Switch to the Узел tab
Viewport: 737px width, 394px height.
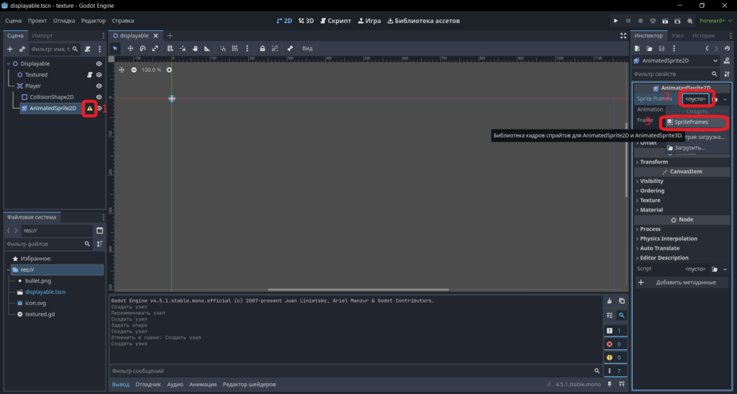click(678, 36)
